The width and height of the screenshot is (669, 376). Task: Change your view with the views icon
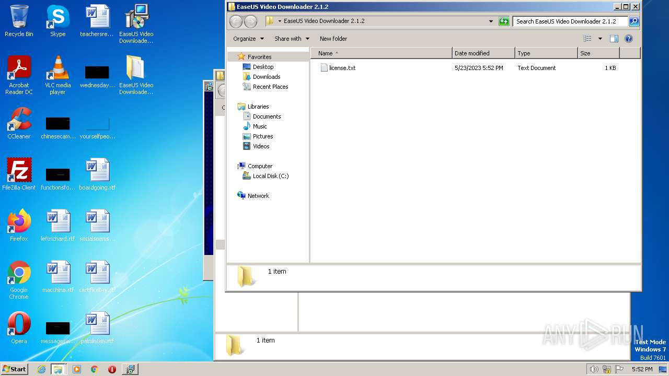point(587,39)
